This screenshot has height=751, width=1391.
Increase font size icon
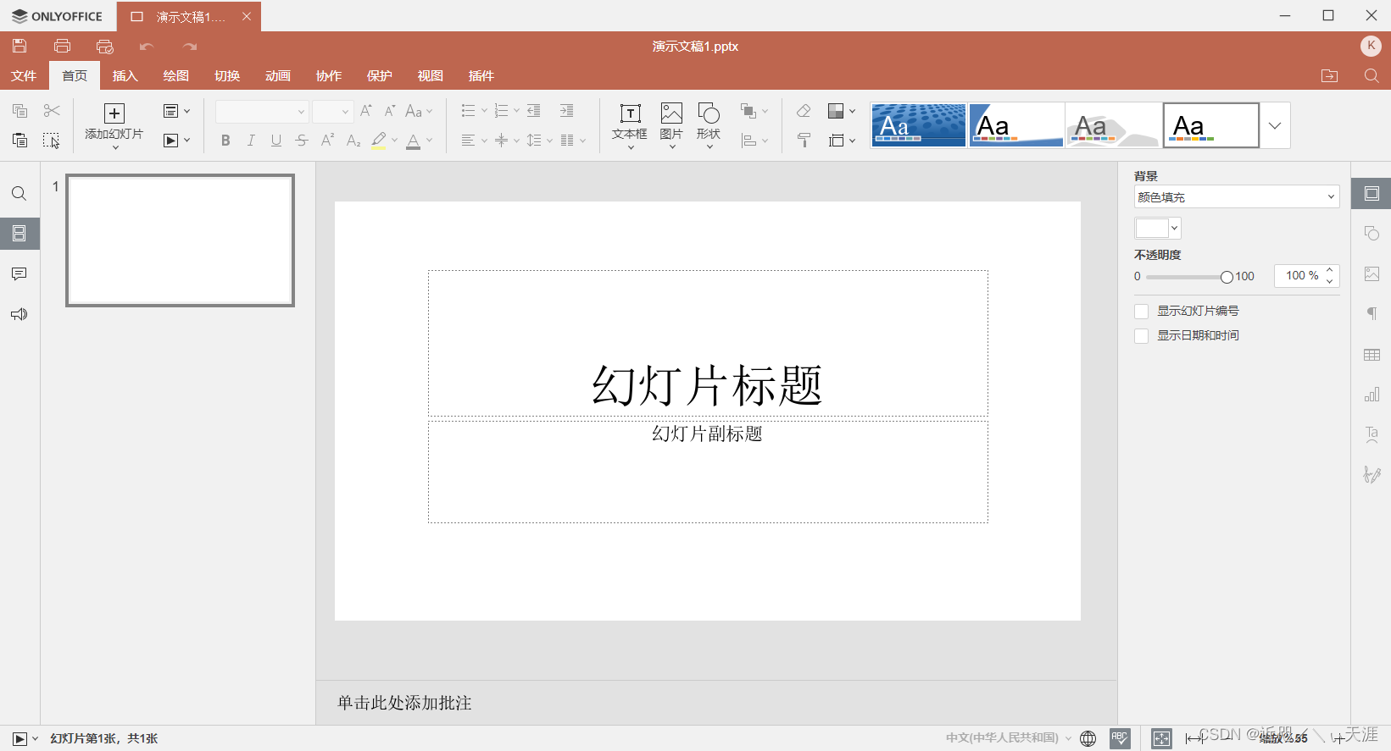click(366, 111)
